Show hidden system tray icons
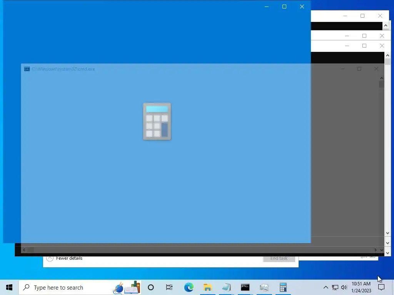Screen dimensions: 394x295 pos(326,287)
